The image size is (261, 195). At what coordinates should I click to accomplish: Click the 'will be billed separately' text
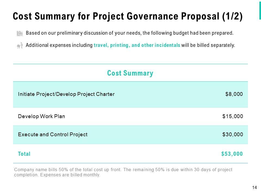pyautogui.click(x=208, y=45)
